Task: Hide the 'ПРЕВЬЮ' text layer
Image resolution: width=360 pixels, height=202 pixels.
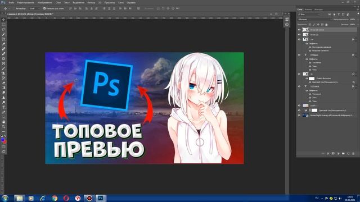Action: point(299,55)
